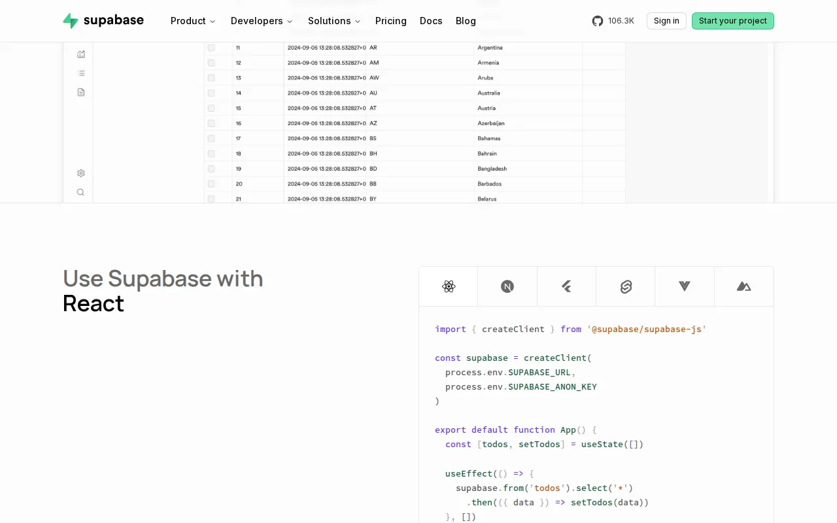Select the React framework icon tab

coord(449,286)
